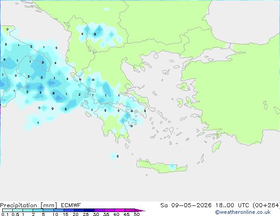Click the 'Sa 09-05-2026' forecast date

click(186, 205)
